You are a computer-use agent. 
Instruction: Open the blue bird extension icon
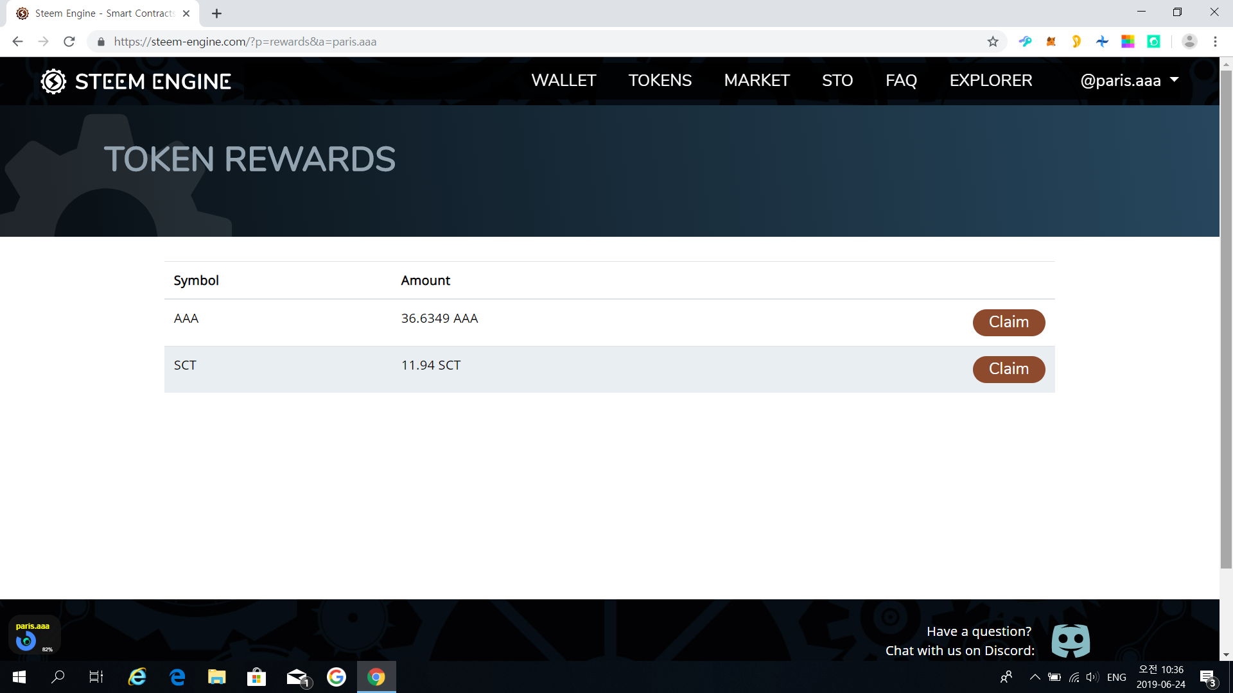click(1025, 42)
